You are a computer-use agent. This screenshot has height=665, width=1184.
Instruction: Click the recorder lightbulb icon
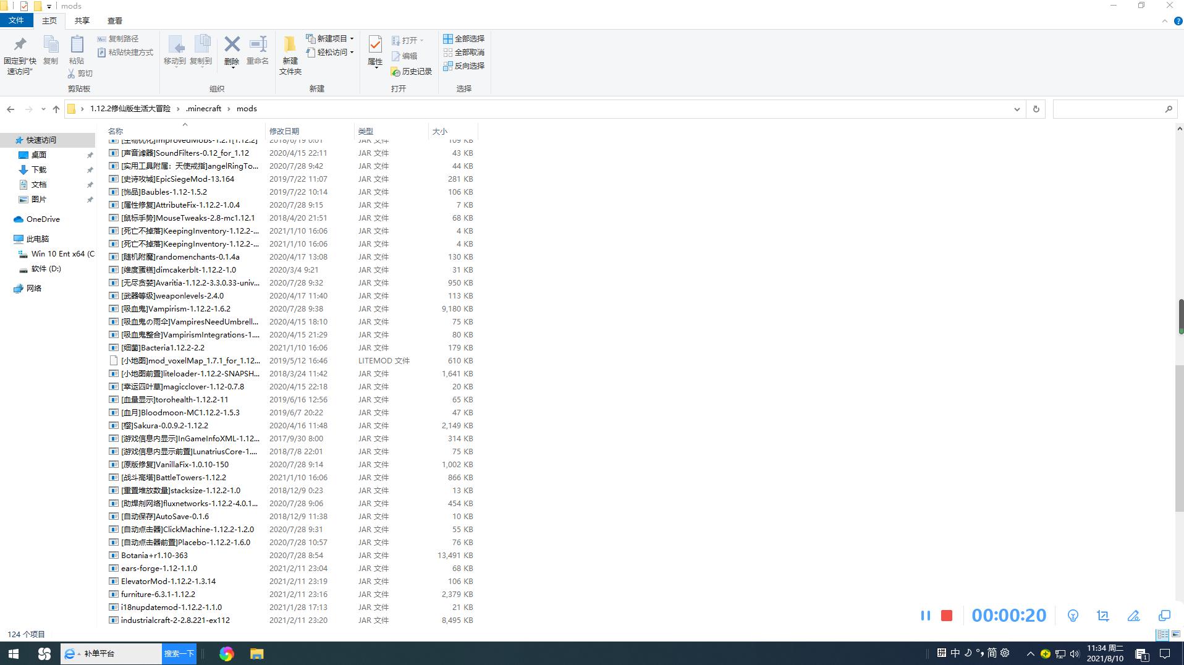pos(1073,616)
